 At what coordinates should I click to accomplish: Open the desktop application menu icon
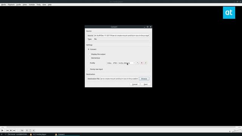tap(2, 134)
